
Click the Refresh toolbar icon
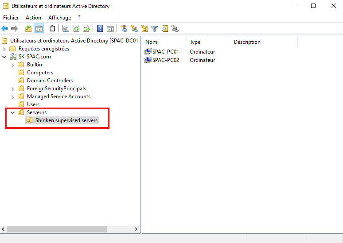(x=76, y=29)
